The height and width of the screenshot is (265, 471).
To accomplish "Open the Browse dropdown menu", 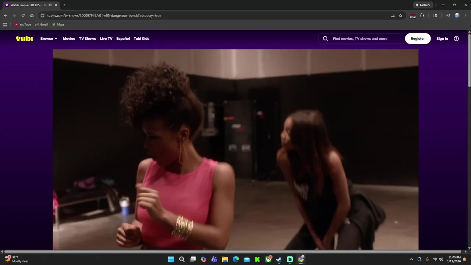I will coord(49,39).
